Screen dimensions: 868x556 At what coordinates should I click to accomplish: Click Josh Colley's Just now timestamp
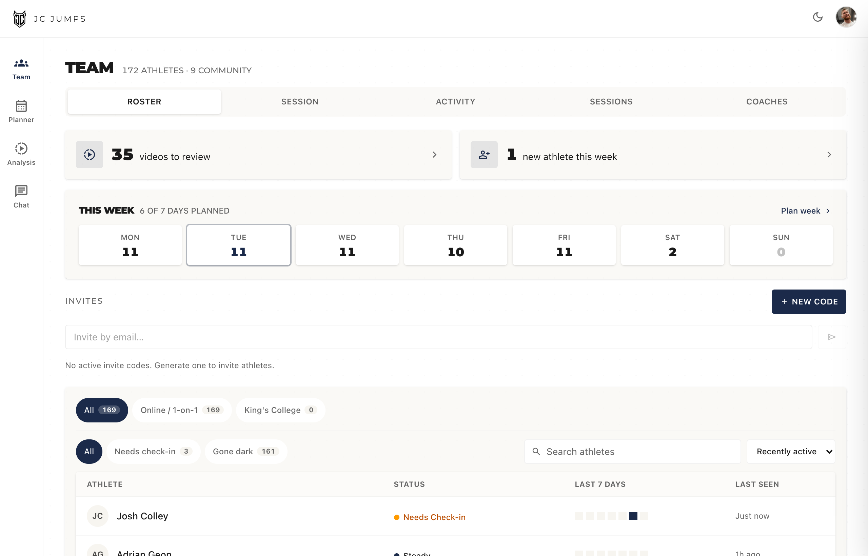(x=752, y=516)
